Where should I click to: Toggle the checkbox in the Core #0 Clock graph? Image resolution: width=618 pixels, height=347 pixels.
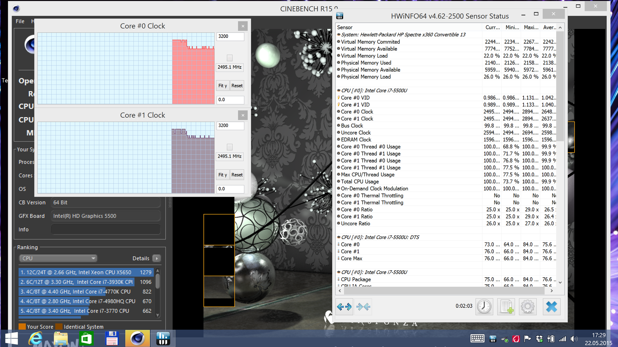(229, 58)
